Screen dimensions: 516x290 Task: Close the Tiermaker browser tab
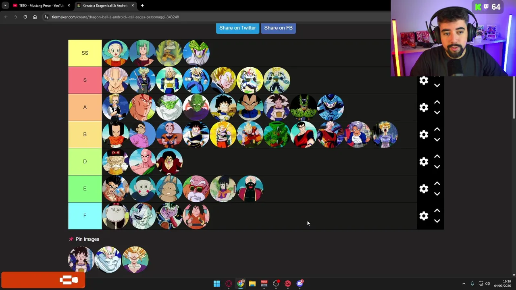pos(133,6)
